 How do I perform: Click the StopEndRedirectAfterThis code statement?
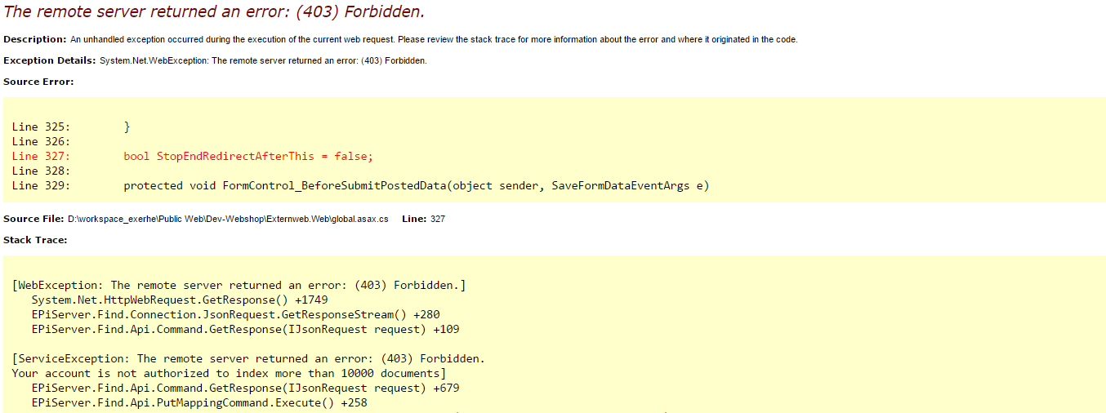tap(248, 156)
